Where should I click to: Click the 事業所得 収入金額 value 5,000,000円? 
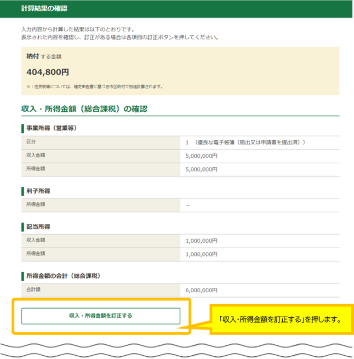pyautogui.click(x=201, y=156)
